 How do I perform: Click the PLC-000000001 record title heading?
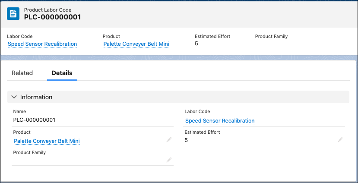click(x=52, y=17)
